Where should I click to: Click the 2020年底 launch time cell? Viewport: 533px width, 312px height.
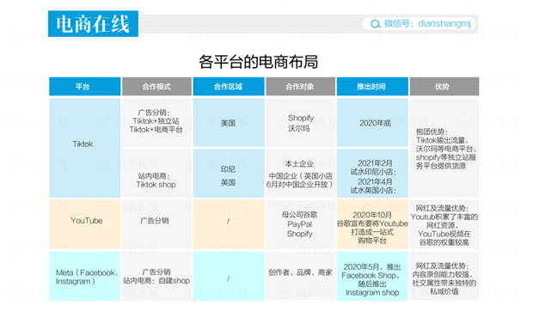point(372,123)
